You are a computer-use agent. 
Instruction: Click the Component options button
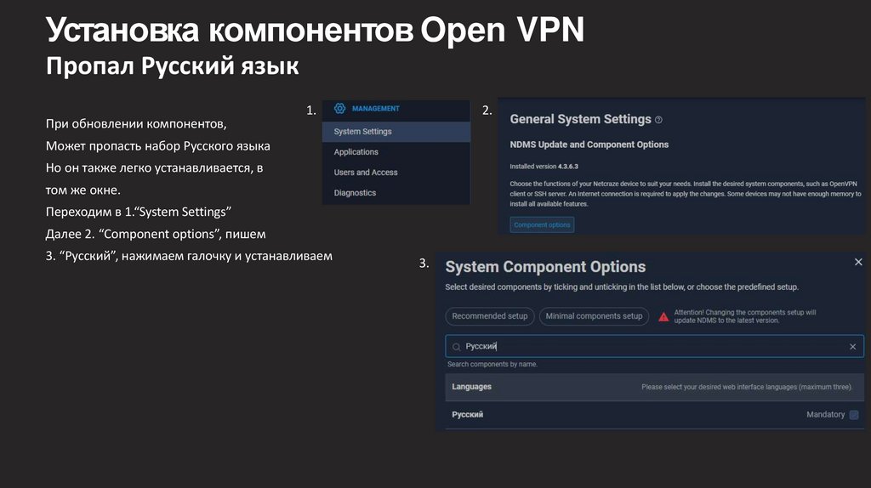[542, 224]
